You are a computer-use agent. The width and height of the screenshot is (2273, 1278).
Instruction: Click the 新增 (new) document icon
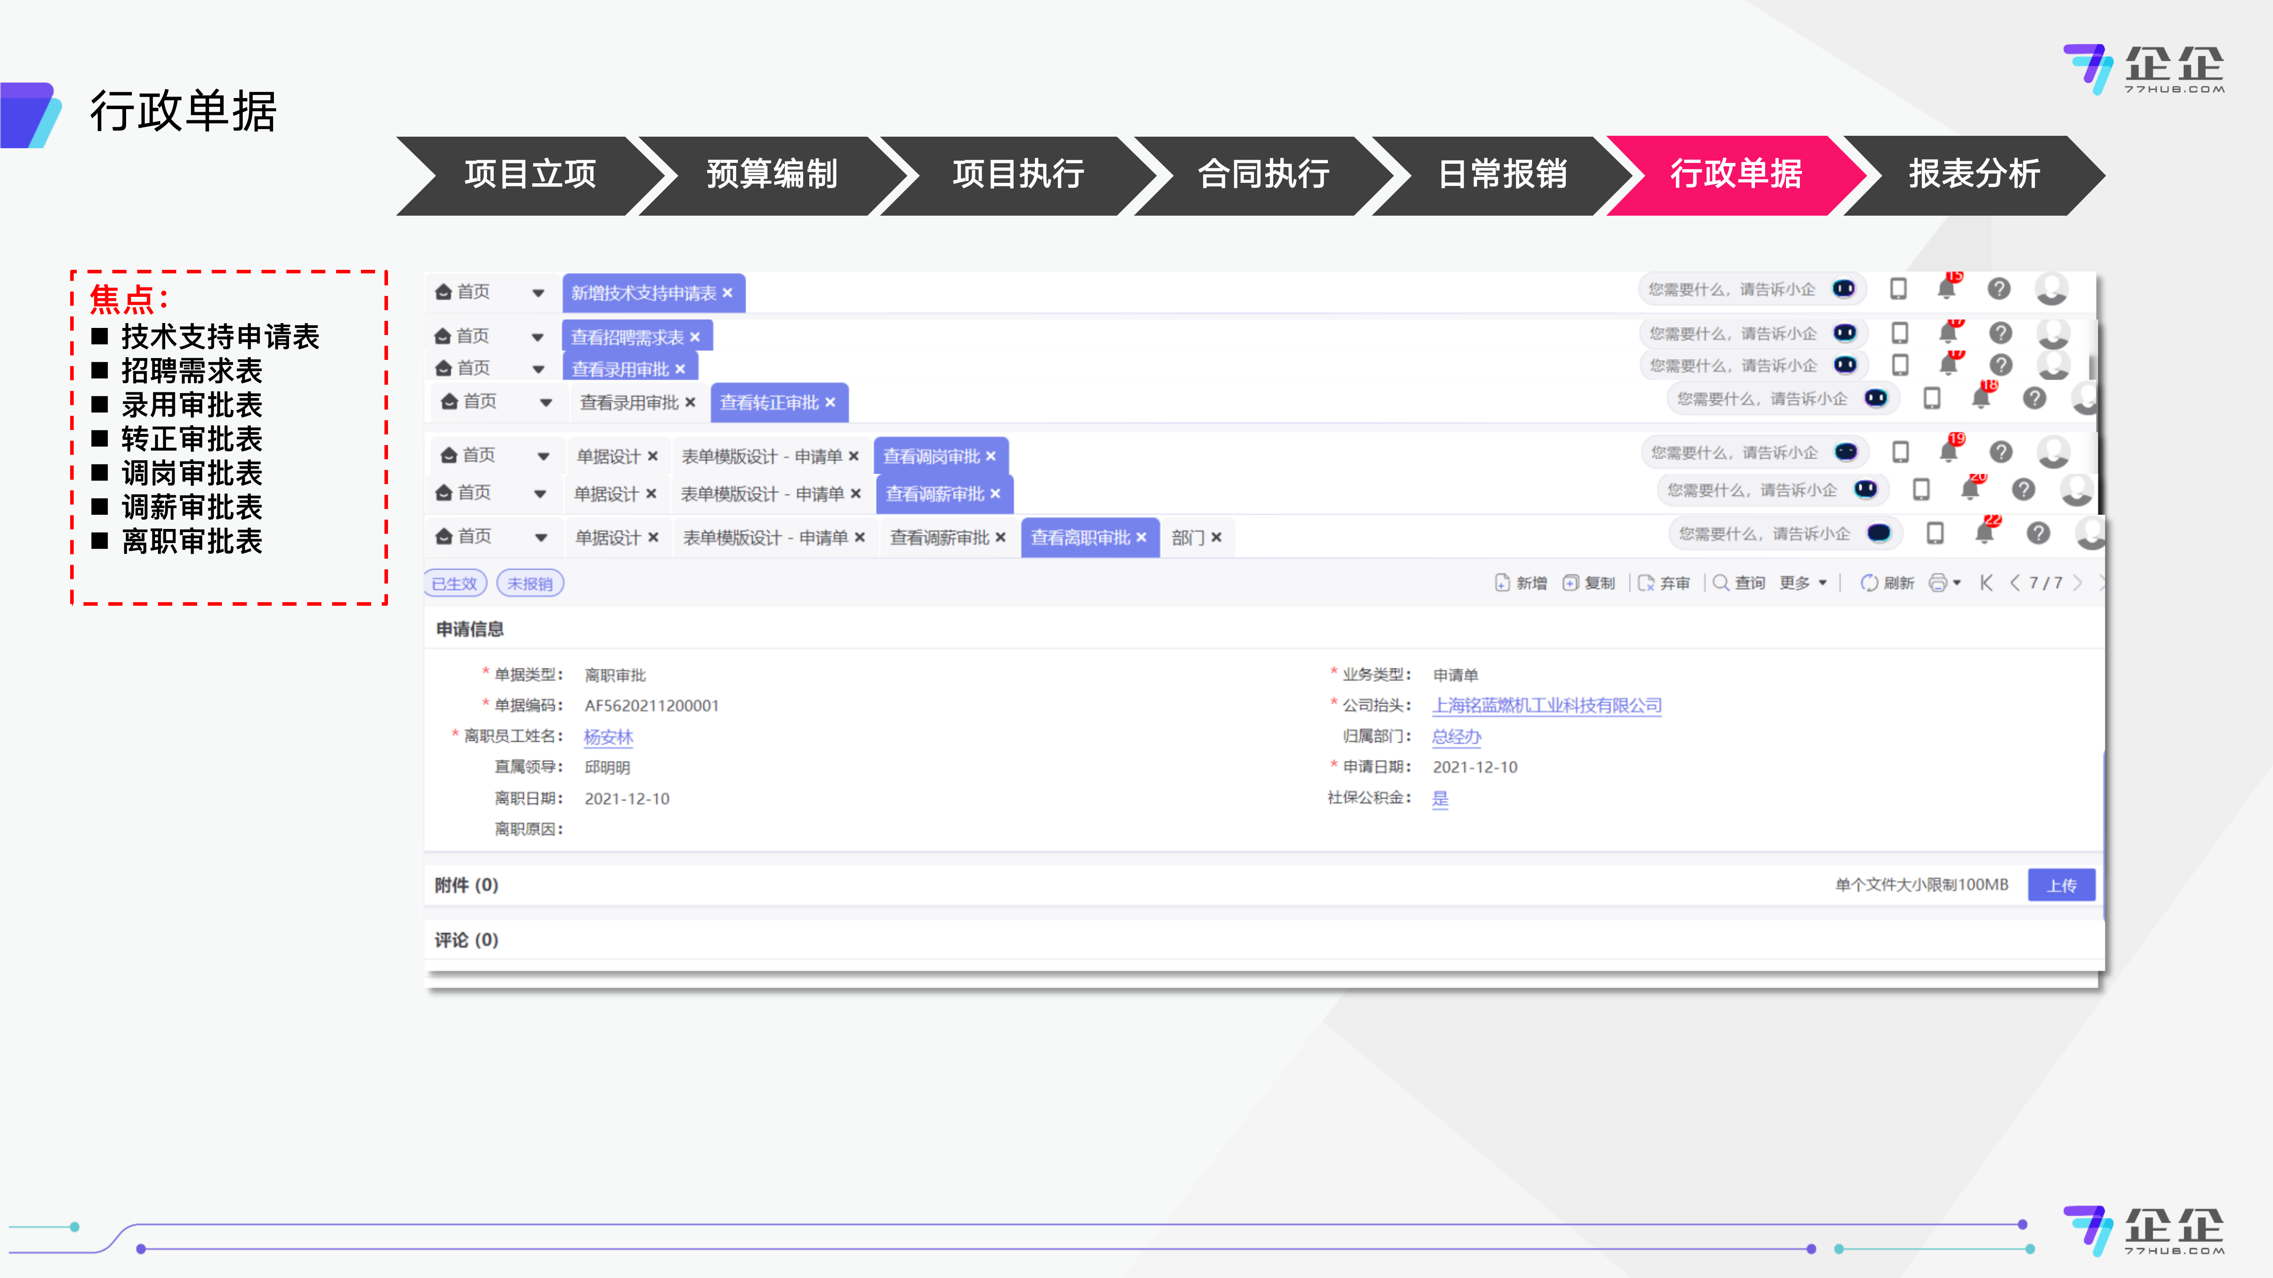(1502, 583)
